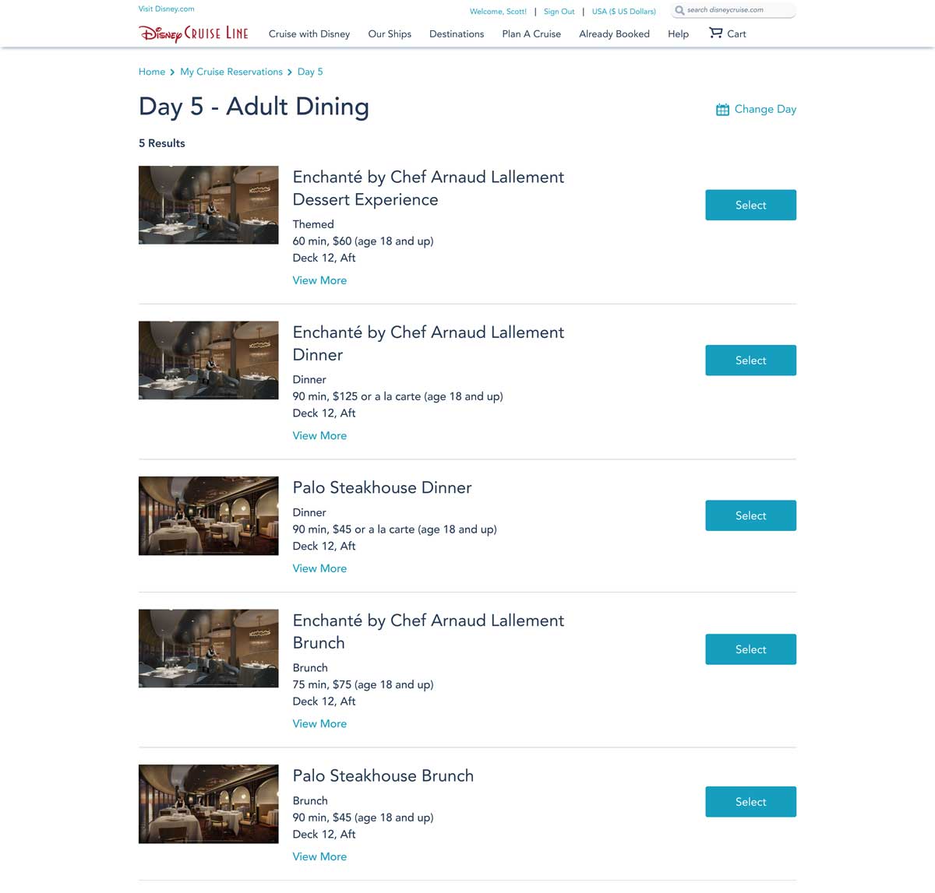The width and height of the screenshot is (935, 893).
Task: Click the Day 5 breadcrumb
Action: point(310,72)
